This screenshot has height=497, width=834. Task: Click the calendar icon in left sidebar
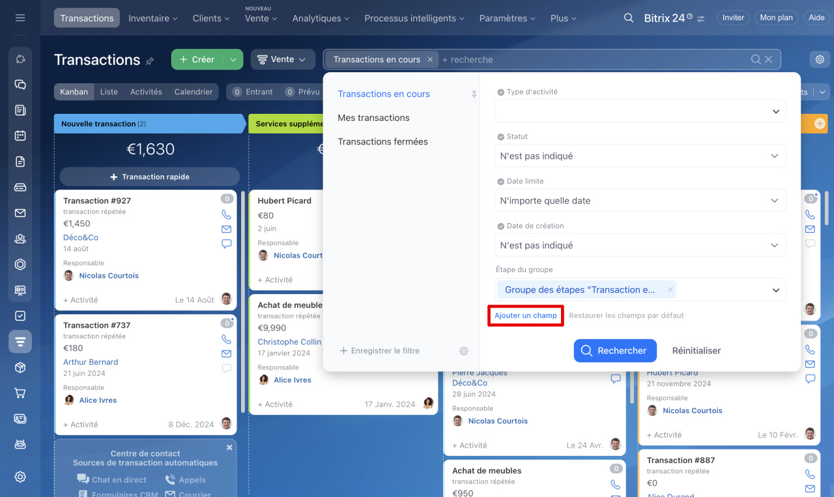pyautogui.click(x=20, y=136)
